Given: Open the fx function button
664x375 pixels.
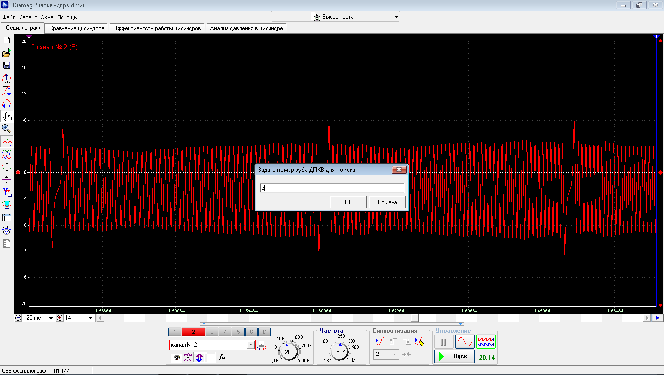Looking at the screenshot, I should pos(222,357).
